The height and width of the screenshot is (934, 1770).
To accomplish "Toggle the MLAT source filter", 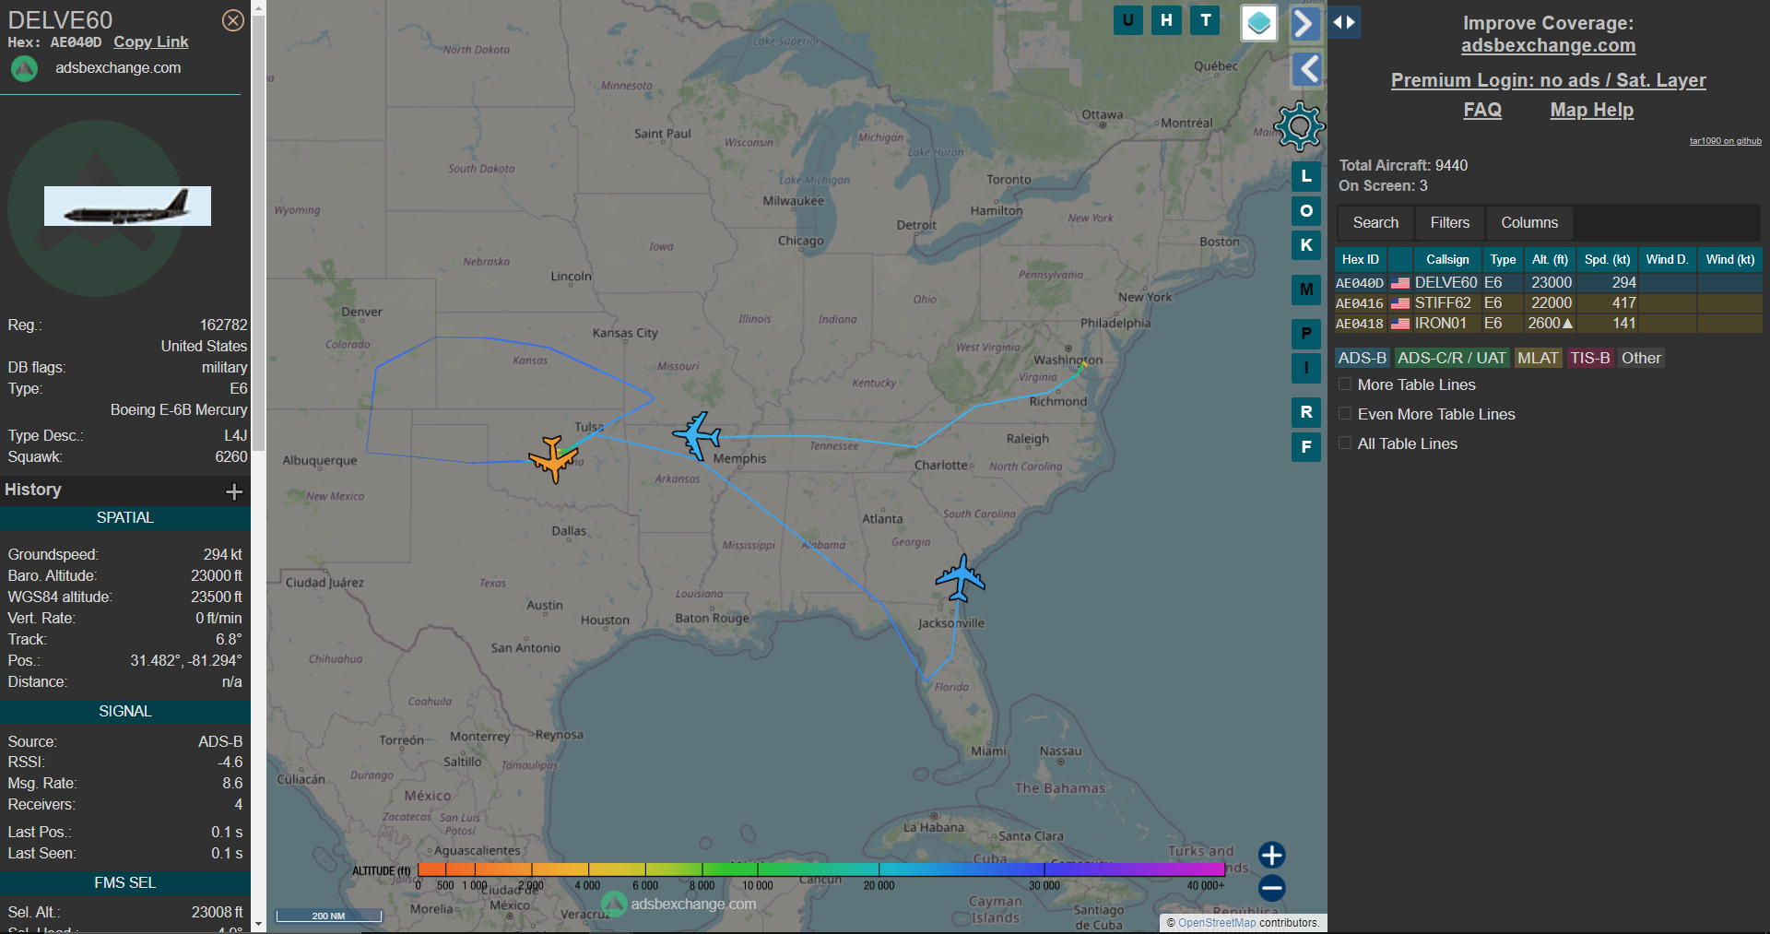I will (1538, 358).
